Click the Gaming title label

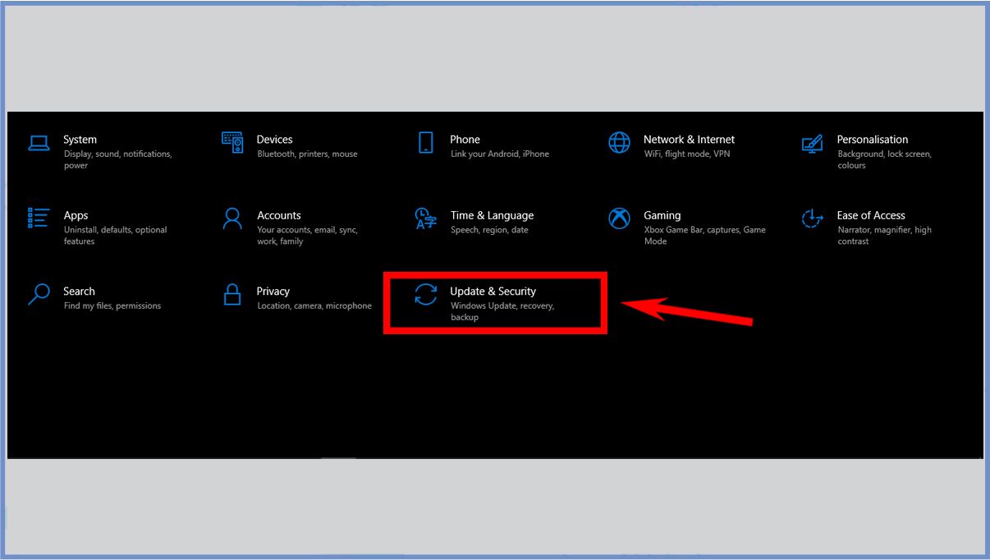coord(662,215)
